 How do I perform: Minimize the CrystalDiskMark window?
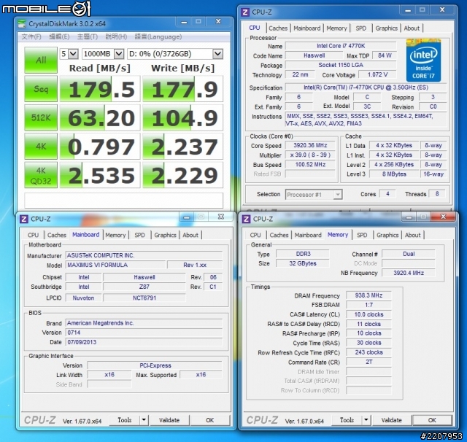(x=184, y=22)
